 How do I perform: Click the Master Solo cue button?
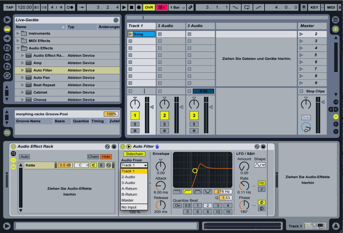coord(306,118)
